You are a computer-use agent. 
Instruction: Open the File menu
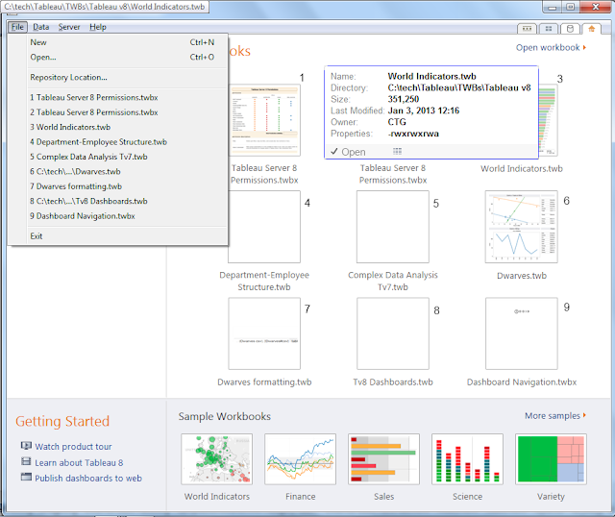coord(17,27)
